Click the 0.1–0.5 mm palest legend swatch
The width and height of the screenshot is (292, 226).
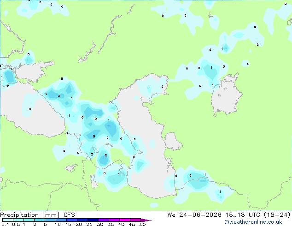8,220
